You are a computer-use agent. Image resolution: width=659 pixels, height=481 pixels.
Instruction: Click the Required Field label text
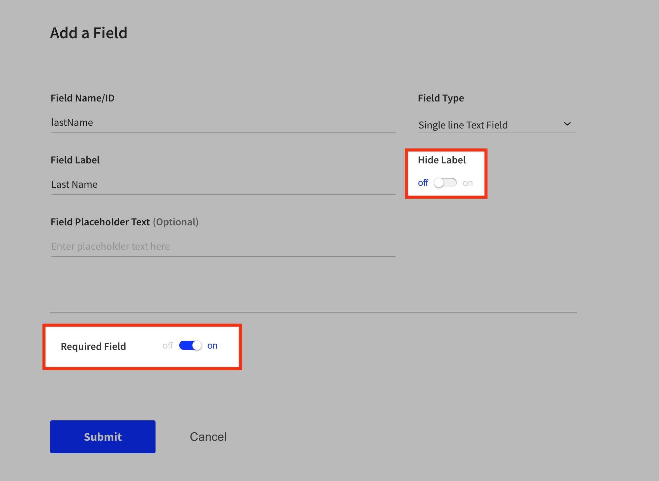(93, 346)
